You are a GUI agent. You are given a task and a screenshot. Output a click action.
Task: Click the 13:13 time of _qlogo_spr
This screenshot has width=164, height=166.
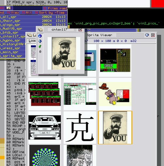coord(61,25)
